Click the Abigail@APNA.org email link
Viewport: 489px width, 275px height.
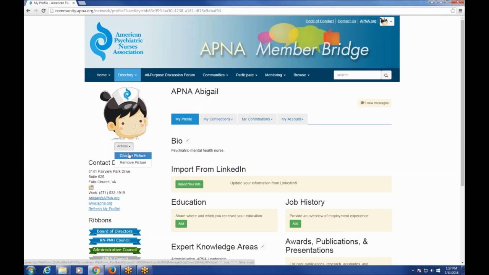(x=104, y=198)
